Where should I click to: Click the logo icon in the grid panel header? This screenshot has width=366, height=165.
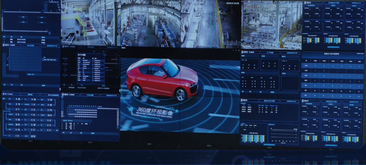click(x=4, y=45)
